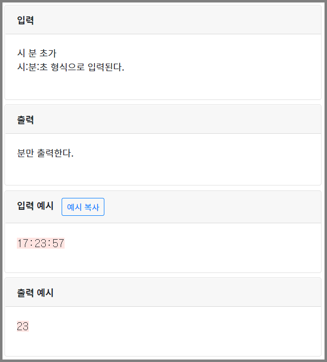Click the minutes value 23 in sample input
Screen dimensions: 327x362
tap(41, 243)
